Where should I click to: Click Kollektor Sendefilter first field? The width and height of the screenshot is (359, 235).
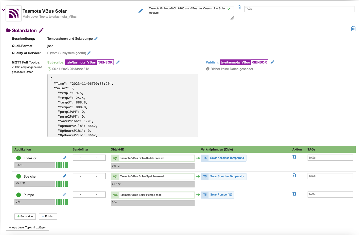click(x=81, y=158)
